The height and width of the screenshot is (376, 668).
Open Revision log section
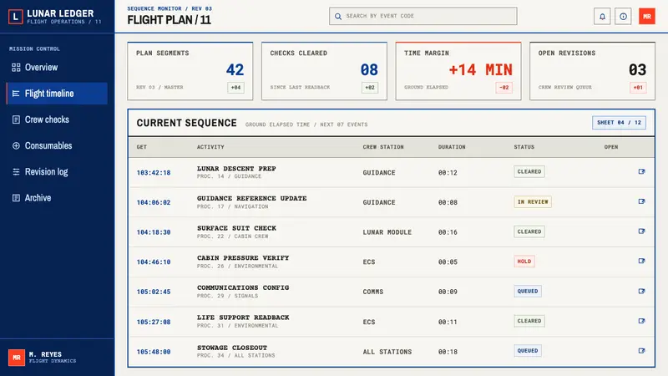coord(57,172)
